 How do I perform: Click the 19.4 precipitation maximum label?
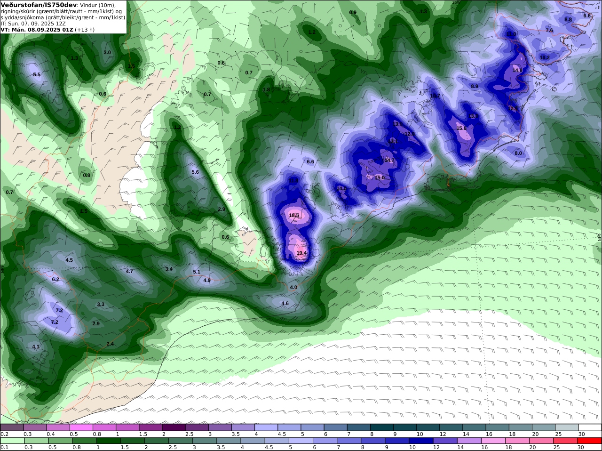pyautogui.click(x=301, y=253)
